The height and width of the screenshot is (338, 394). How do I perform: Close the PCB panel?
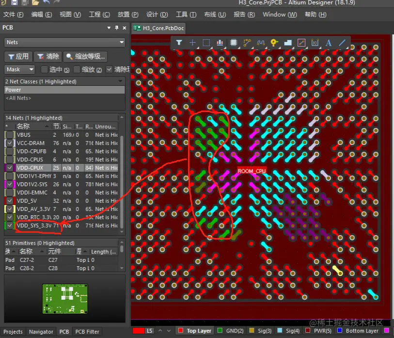[125, 28]
